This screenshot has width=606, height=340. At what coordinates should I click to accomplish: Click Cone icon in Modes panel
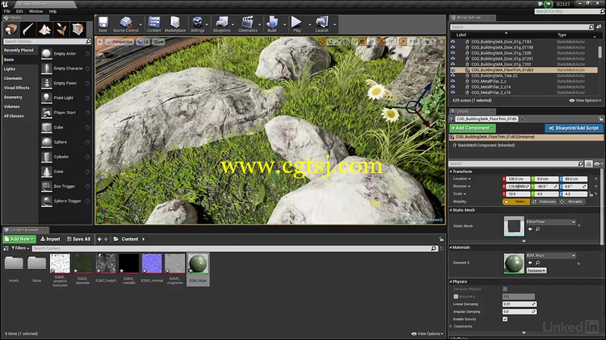[x=46, y=172]
